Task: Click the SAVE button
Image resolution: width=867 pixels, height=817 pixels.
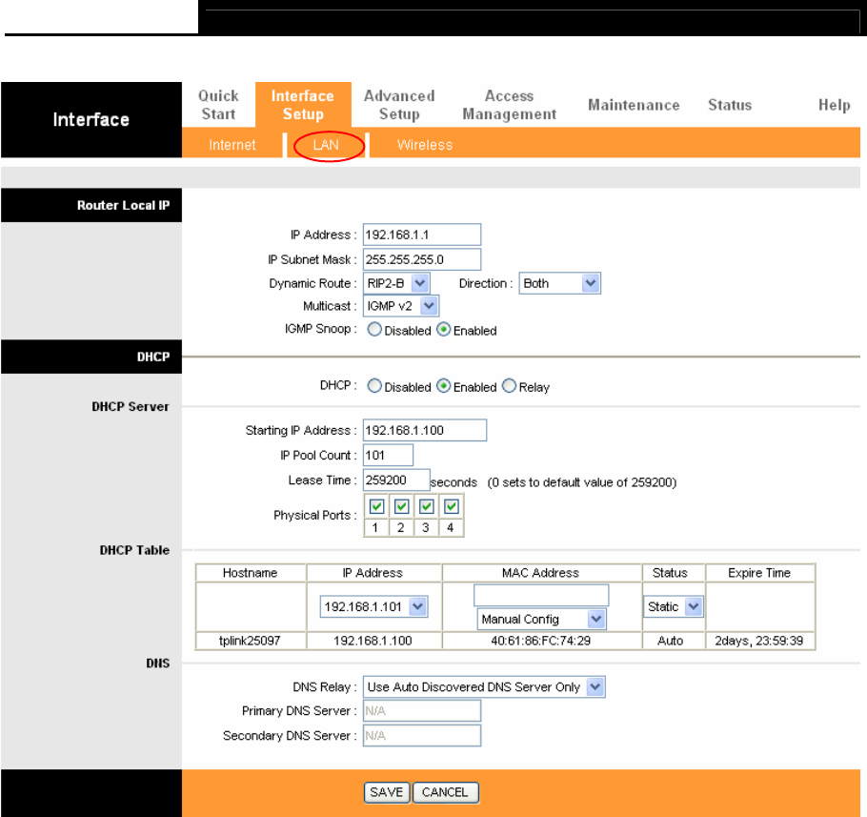Action: pos(386,792)
